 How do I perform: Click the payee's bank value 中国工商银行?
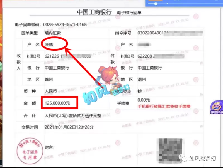pyautogui.click(x=57, y=68)
